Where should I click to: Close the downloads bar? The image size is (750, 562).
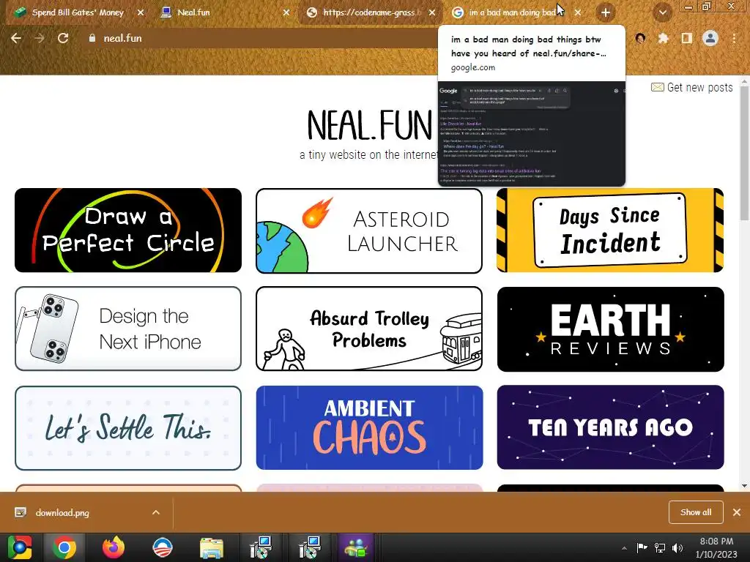click(x=737, y=512)
